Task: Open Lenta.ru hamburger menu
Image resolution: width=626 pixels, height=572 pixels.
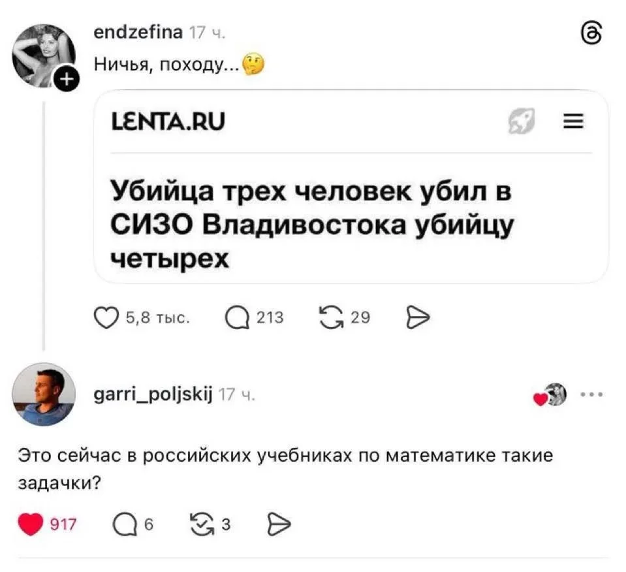Action: [573, 121]
